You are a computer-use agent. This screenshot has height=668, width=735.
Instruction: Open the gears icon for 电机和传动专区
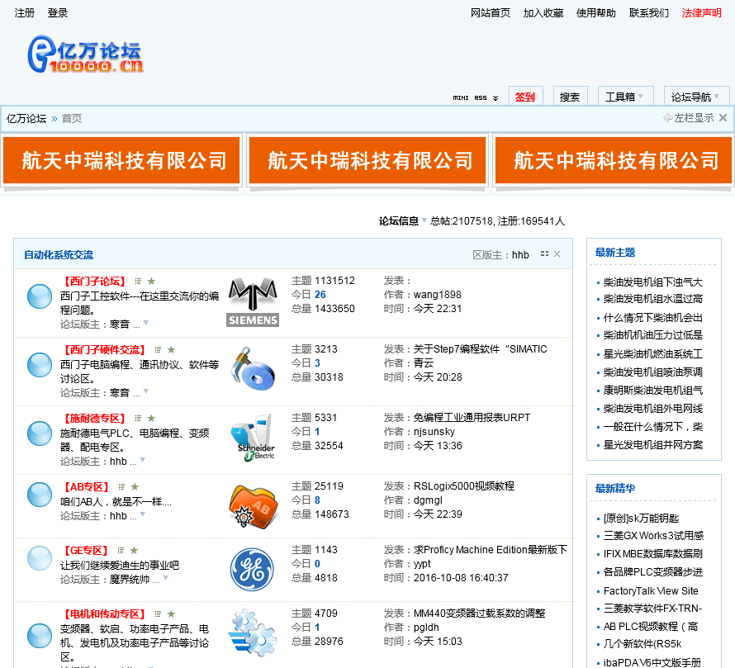(x=252, y=632)
